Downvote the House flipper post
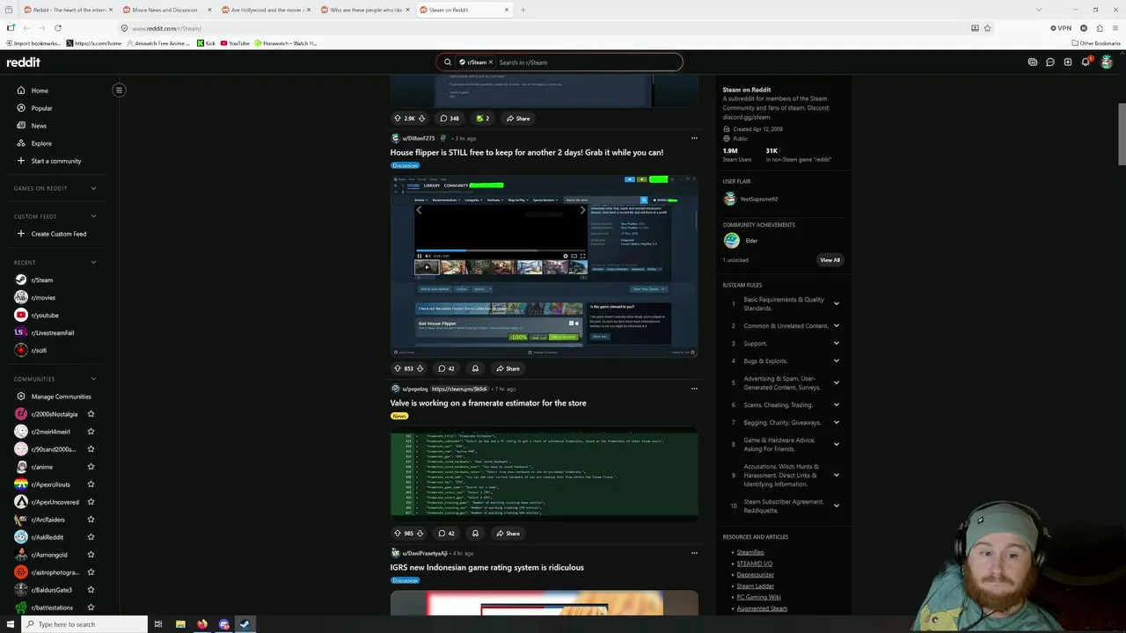The width and height of the screenshot is (1126, 633). [420, 368]
